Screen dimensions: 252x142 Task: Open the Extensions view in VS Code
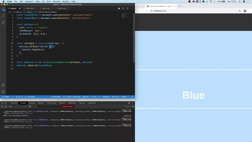click(3, 23)
